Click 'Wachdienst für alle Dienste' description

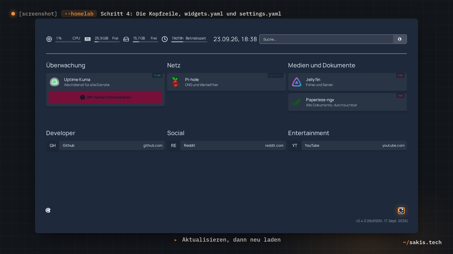tap(87, 85)
